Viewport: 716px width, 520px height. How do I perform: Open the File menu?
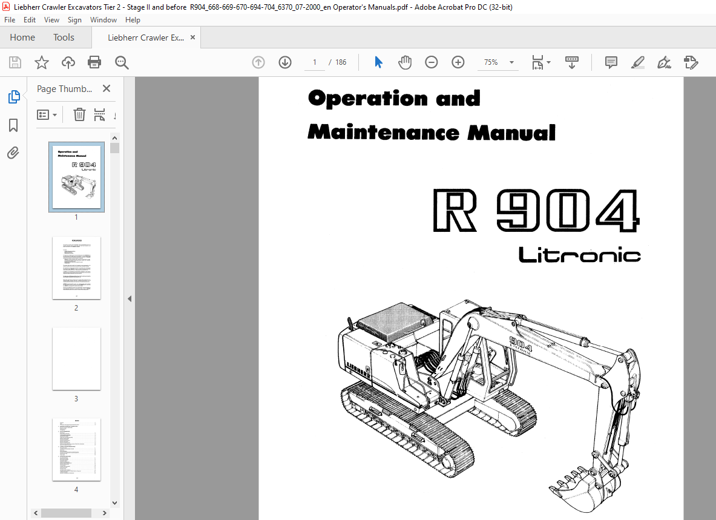point(10,19)
